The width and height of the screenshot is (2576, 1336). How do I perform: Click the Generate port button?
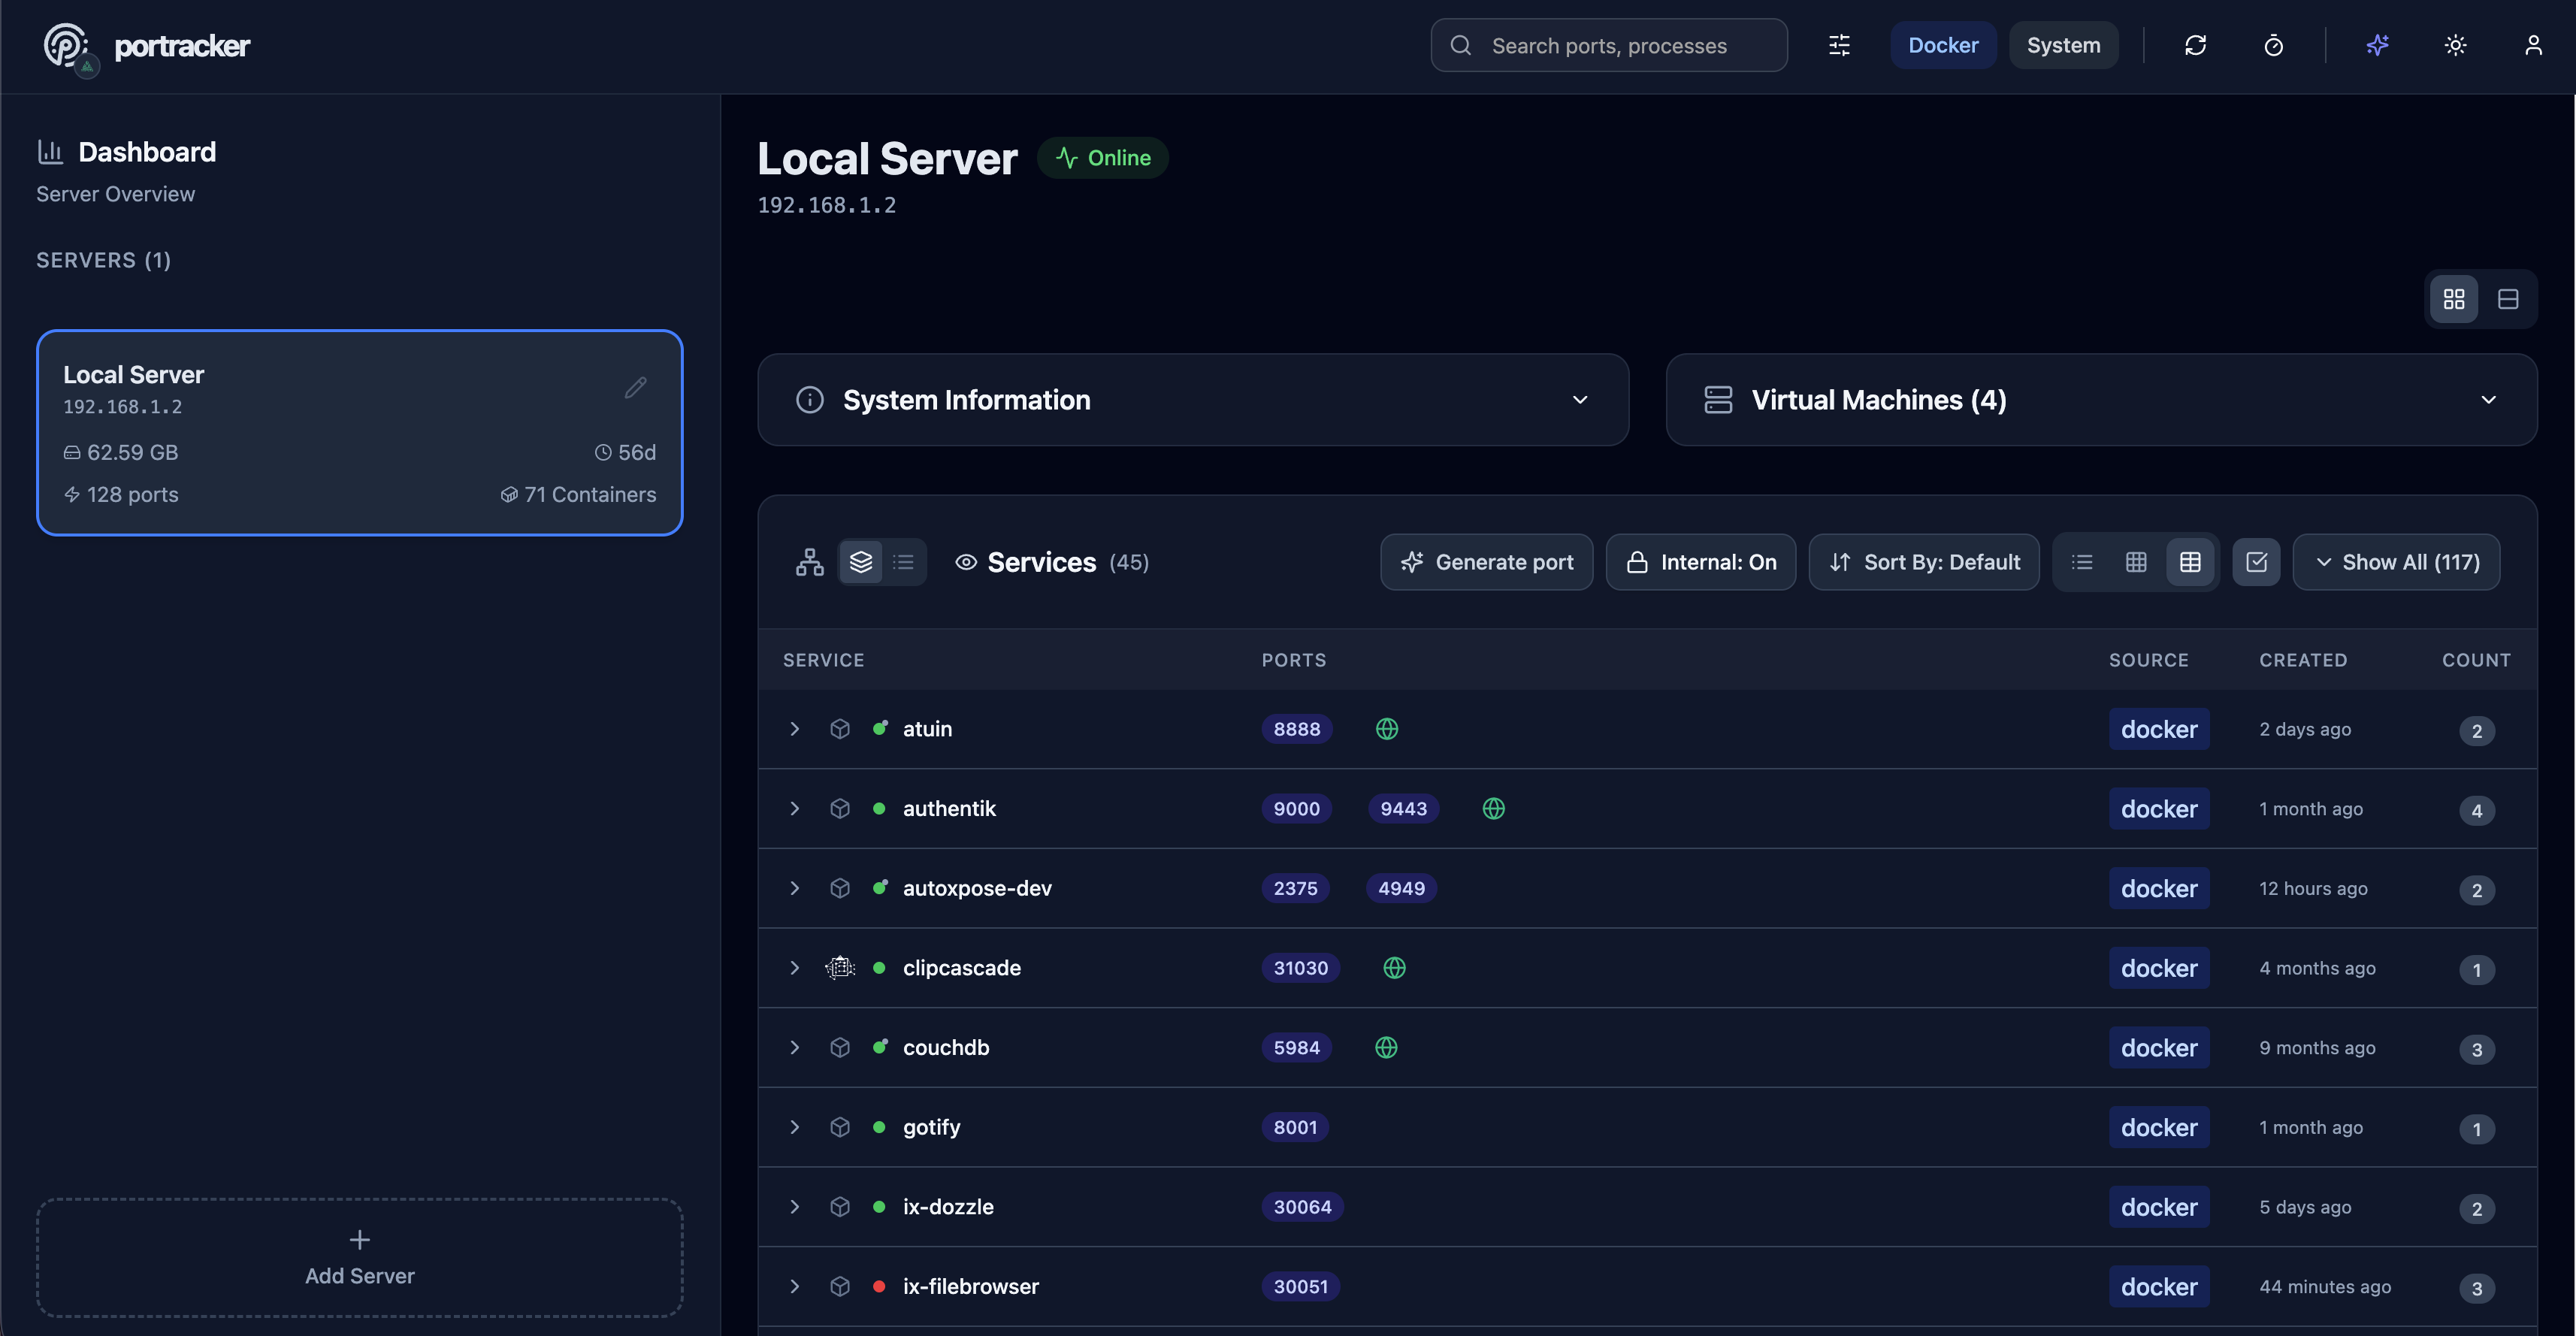(x=1487, y=562)
